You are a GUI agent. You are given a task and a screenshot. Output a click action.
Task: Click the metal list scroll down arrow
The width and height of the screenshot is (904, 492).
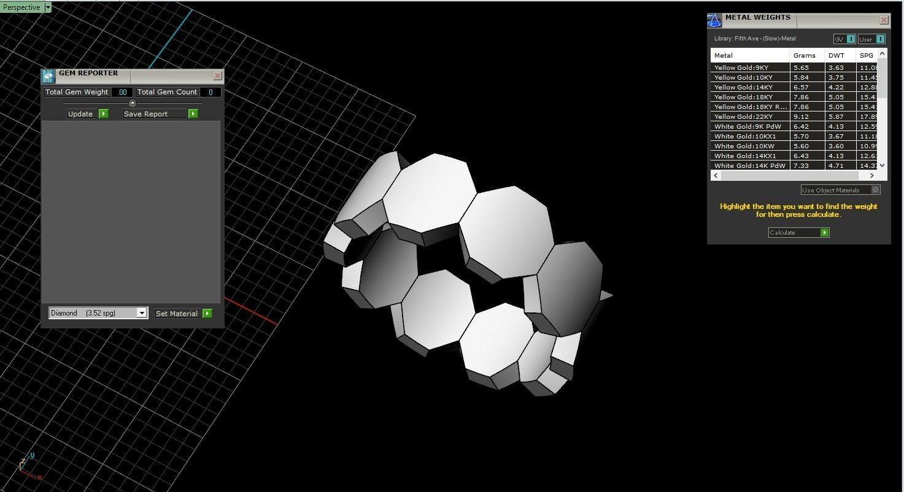tap(883, 165)
